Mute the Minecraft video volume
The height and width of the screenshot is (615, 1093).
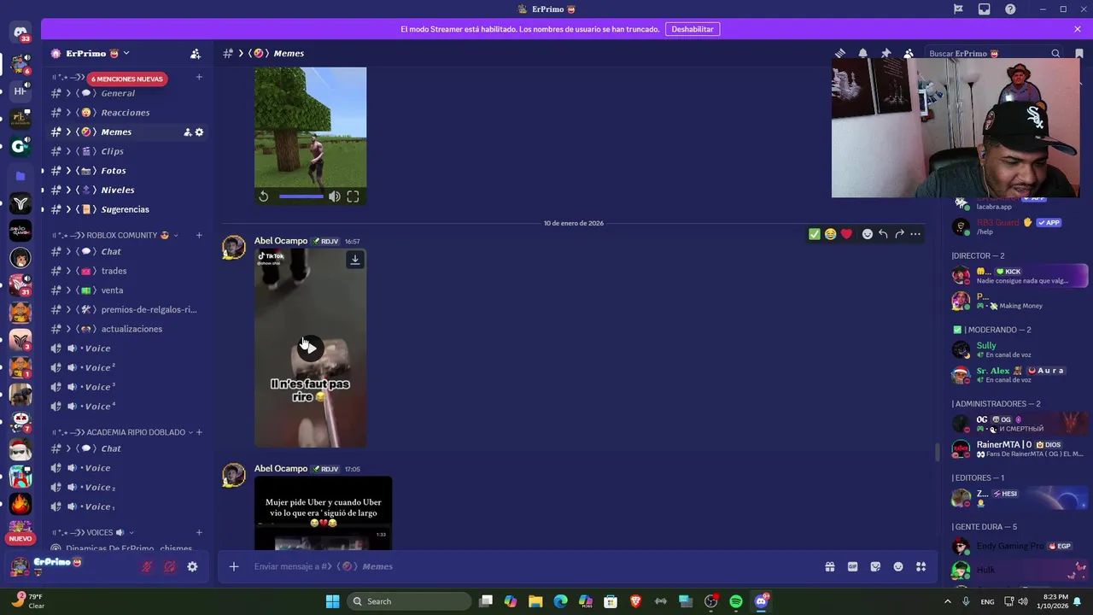pyautogui.click(x=335, y=196)
